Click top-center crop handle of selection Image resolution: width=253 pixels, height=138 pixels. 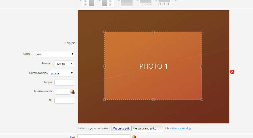click(153, 32)
